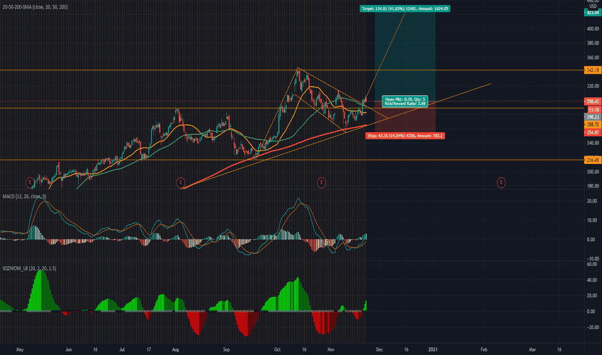The width and height of the screenshot is (602, 355).
Task: Click the 10.00 value on MACD axis
Action: click(x=592, y=220)
